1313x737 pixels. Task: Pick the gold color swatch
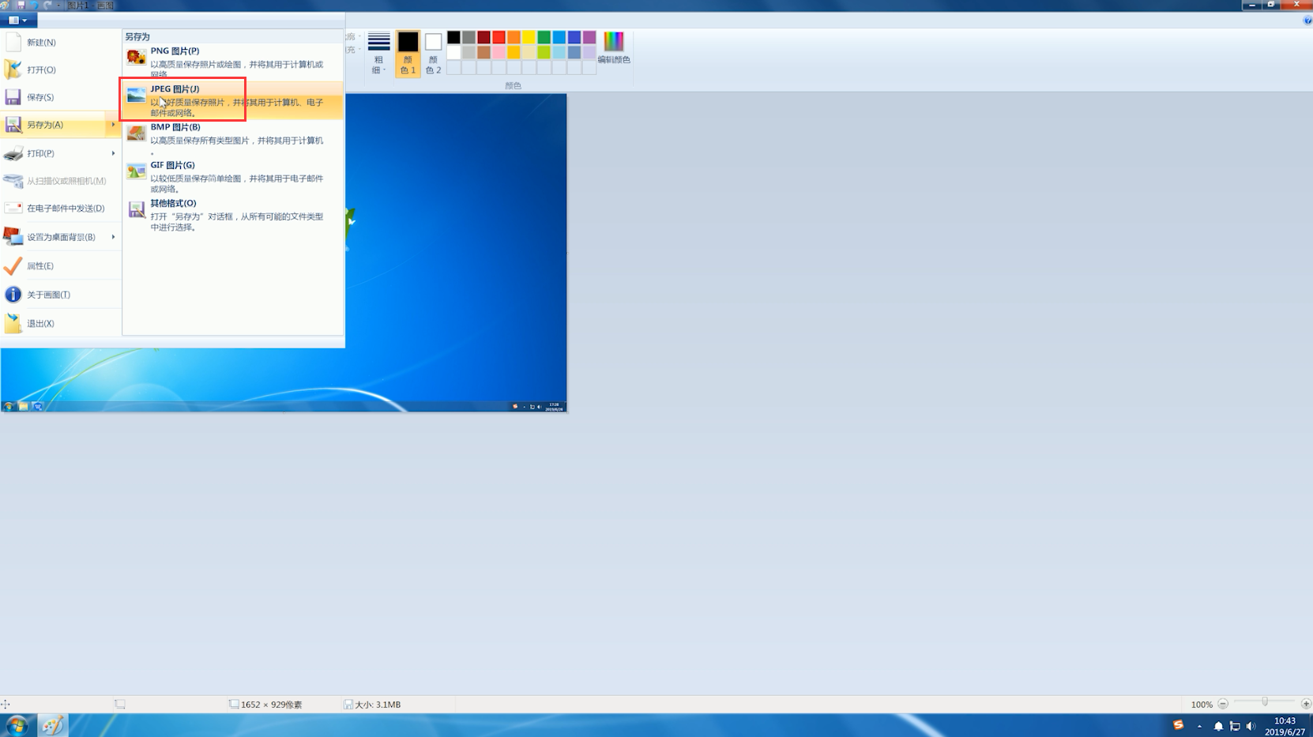click(x=514, y=52)
